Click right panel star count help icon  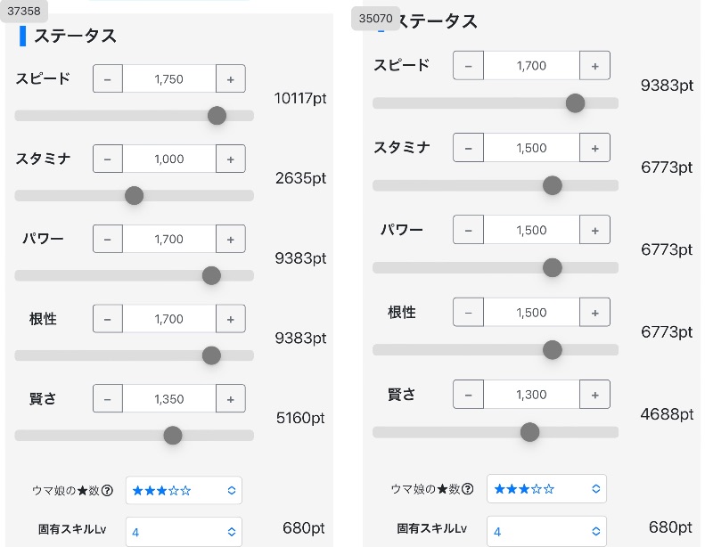point(468,489)
